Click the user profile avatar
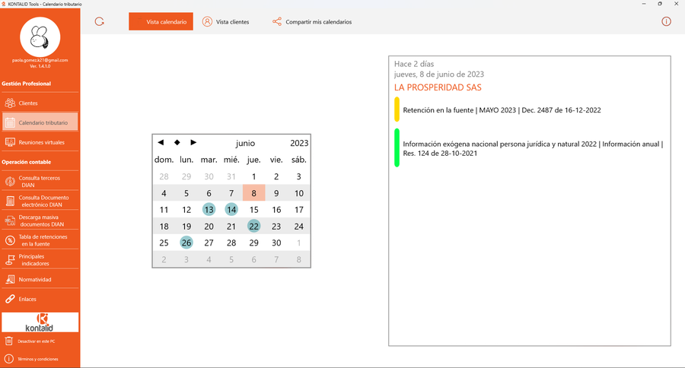Screen dimensions: 685x368 pos(40,37)
